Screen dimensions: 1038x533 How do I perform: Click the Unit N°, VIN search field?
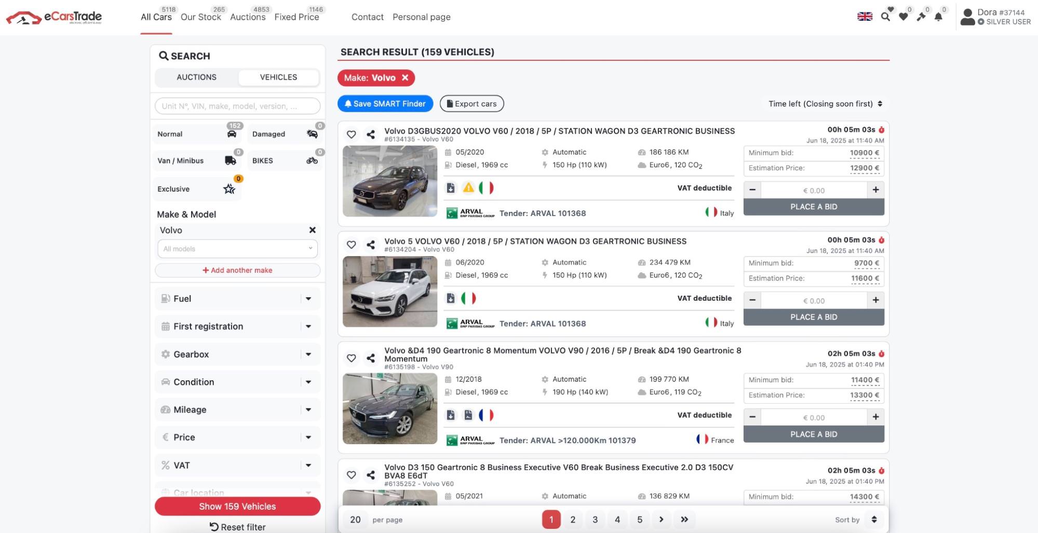tap(237, 106)
